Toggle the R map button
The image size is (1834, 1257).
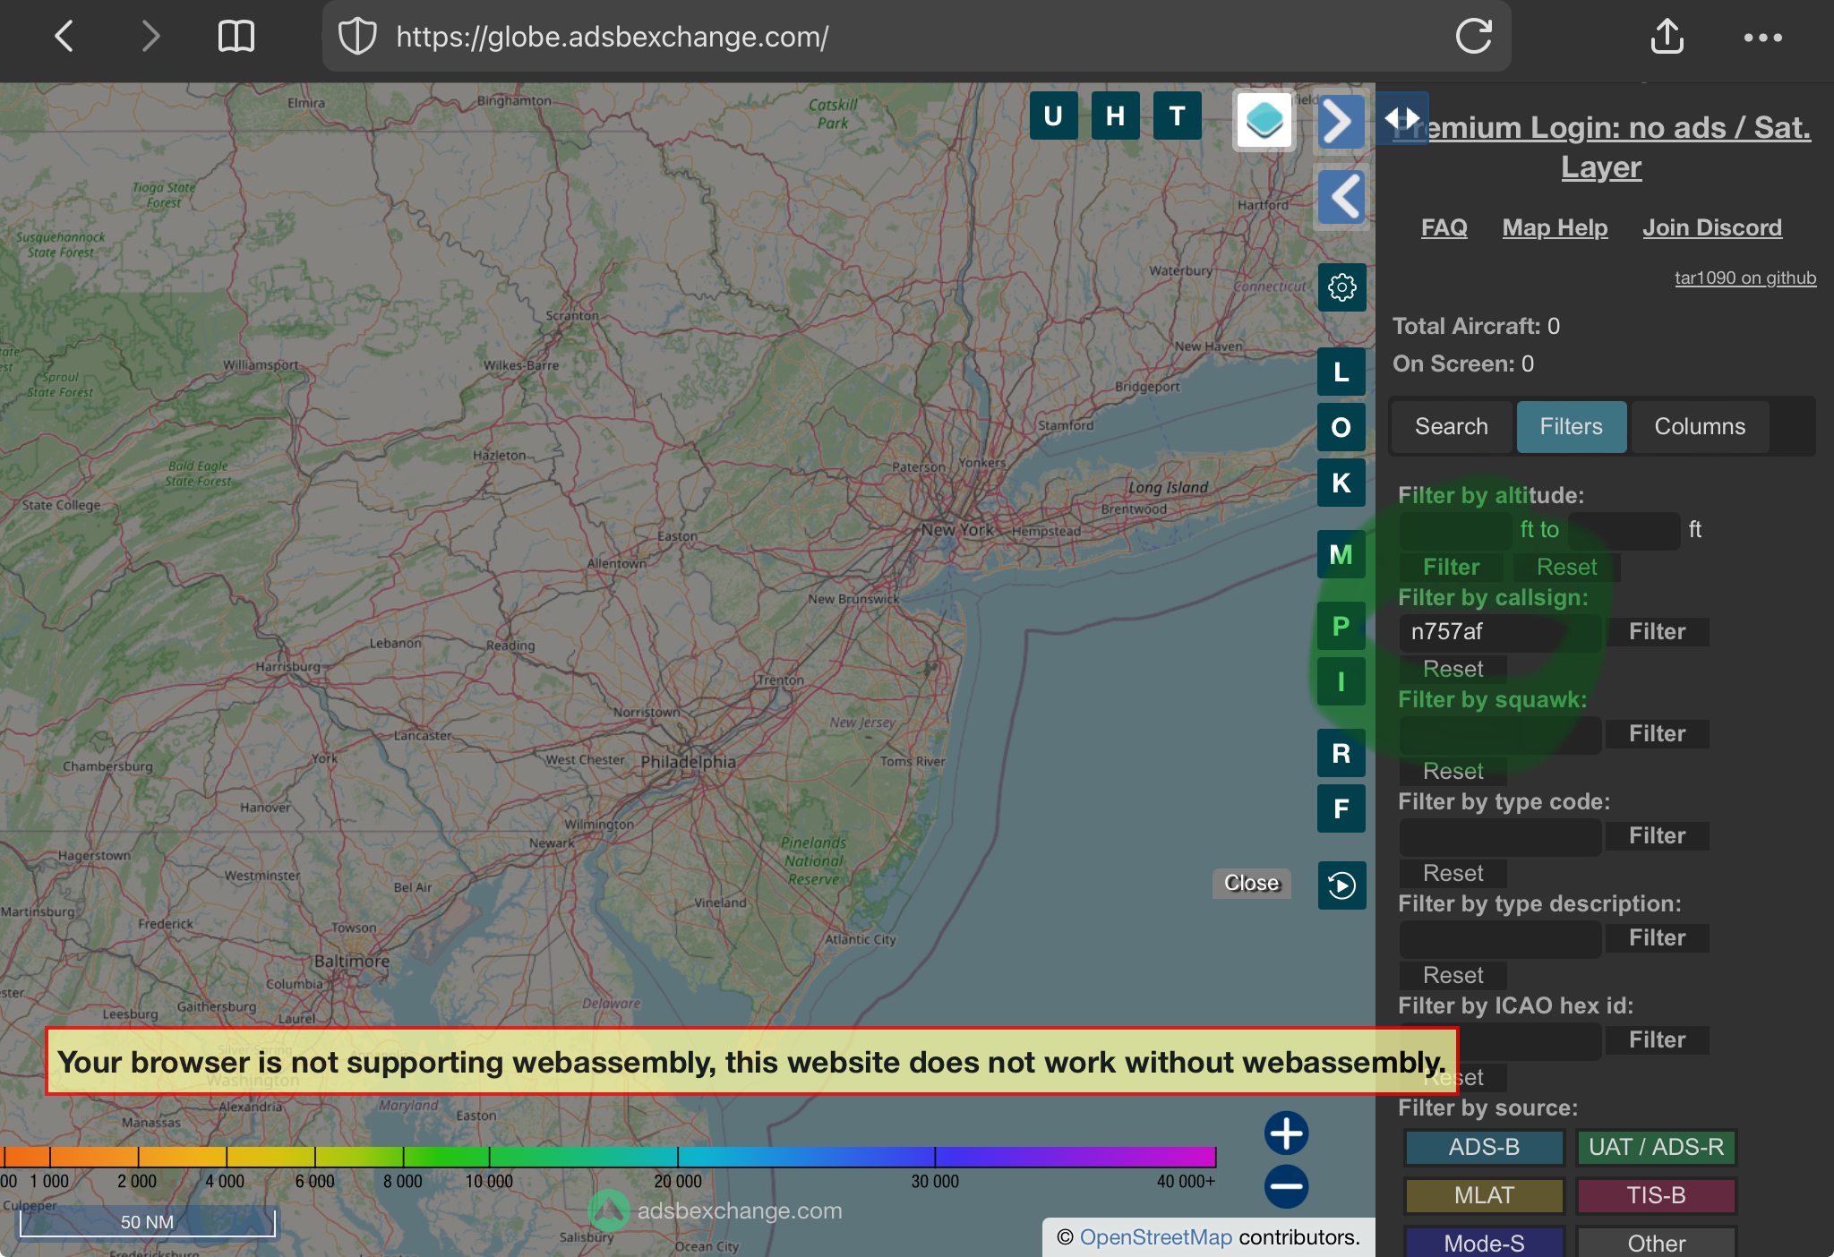coord(1341,753)
